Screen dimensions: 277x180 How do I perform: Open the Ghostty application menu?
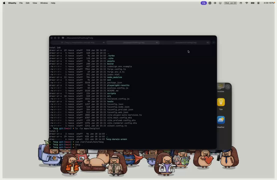click(x=12, y=3)
